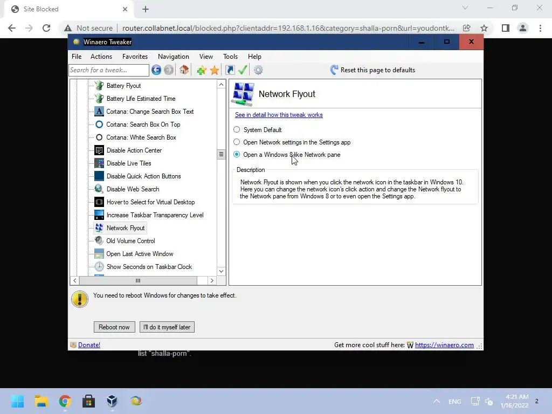
Task: Select Open a Windows 8-like Network pane
Action: point(237,154)
